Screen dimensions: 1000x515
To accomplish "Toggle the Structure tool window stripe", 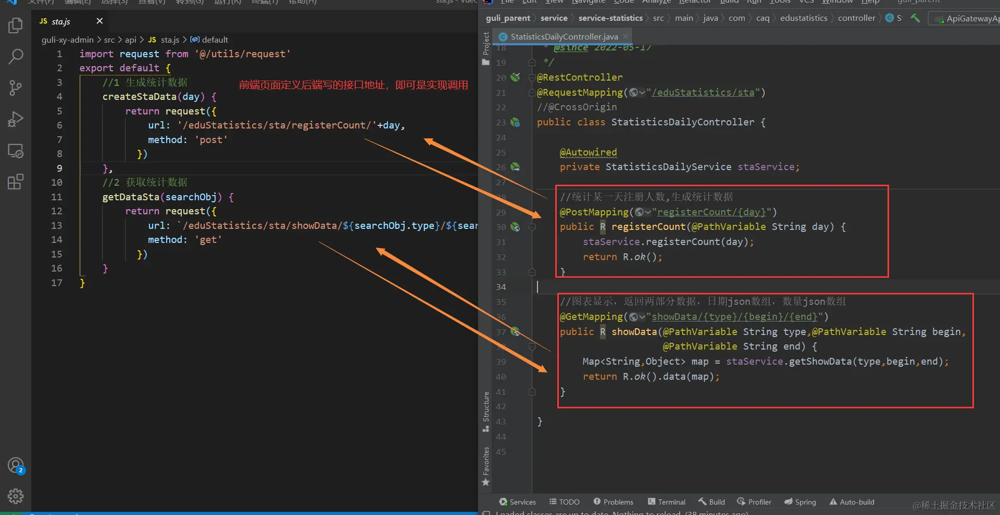I will pos(486,411).
